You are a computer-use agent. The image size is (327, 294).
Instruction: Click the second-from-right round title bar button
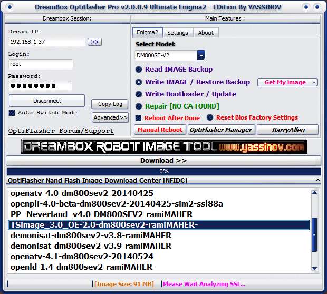tap(306, 7)
